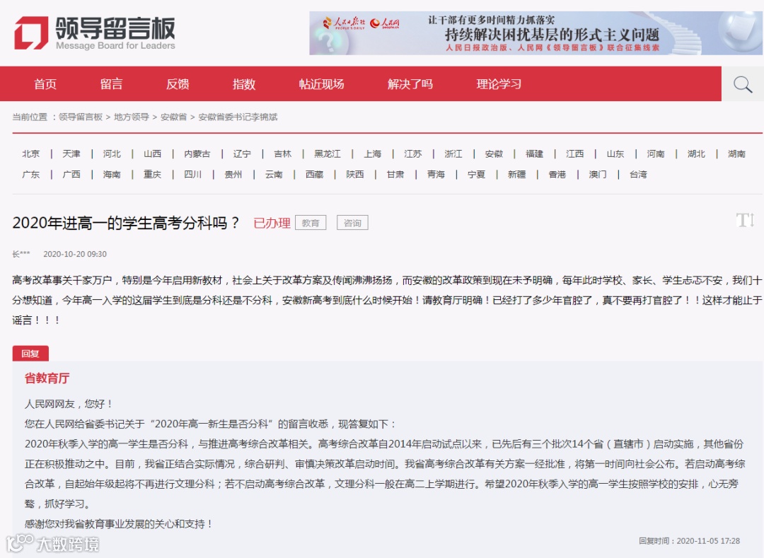The width and height of the screenshot is (764, 558).
Task: Select the 青海 region link
Action: click(x=436, y=174)
